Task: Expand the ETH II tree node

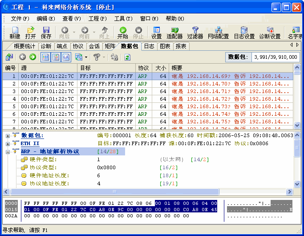Action: click(8, 144)
